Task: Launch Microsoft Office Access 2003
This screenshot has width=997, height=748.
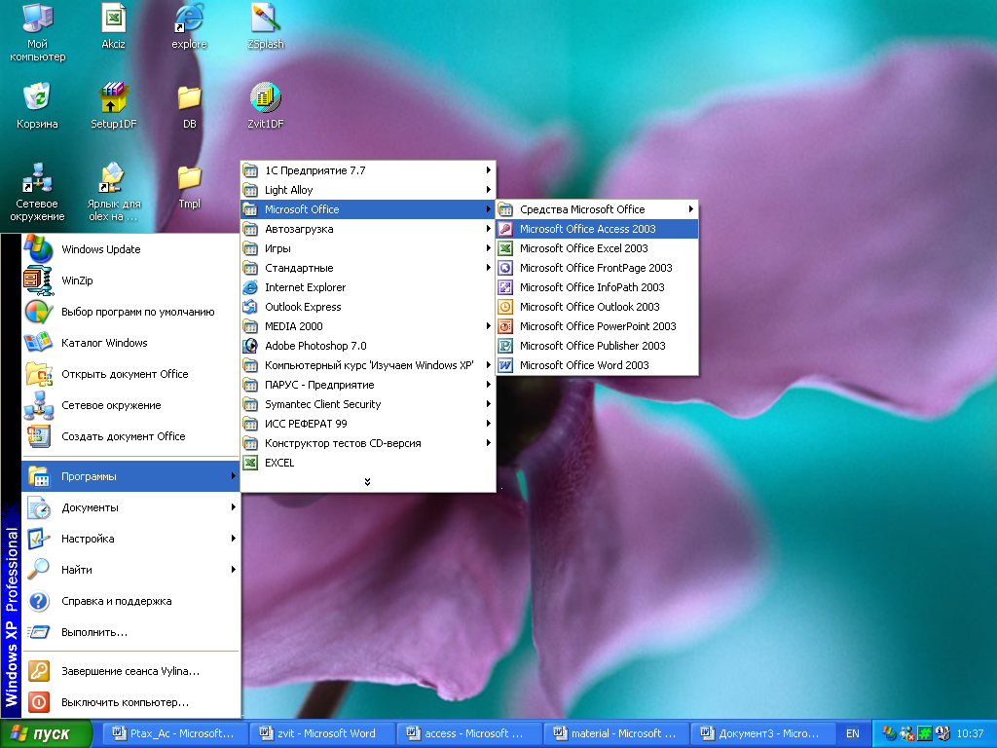Action: 597,229
